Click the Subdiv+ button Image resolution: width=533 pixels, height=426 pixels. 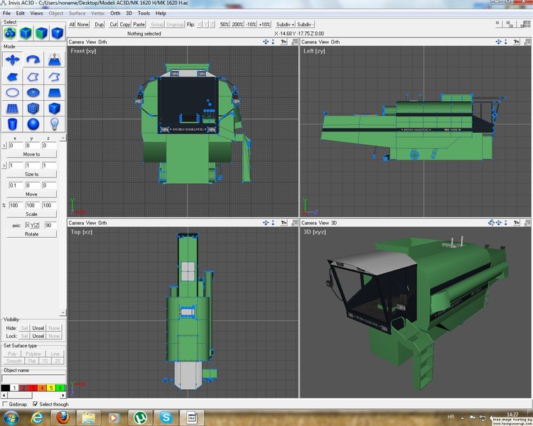(x=285, y=24)
